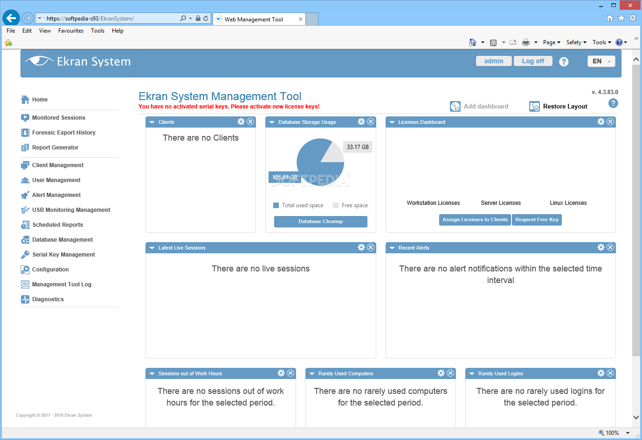Collapse the Rarely Used Logins widget
This screenshot has height=440, width=642.
pos(472,374)
